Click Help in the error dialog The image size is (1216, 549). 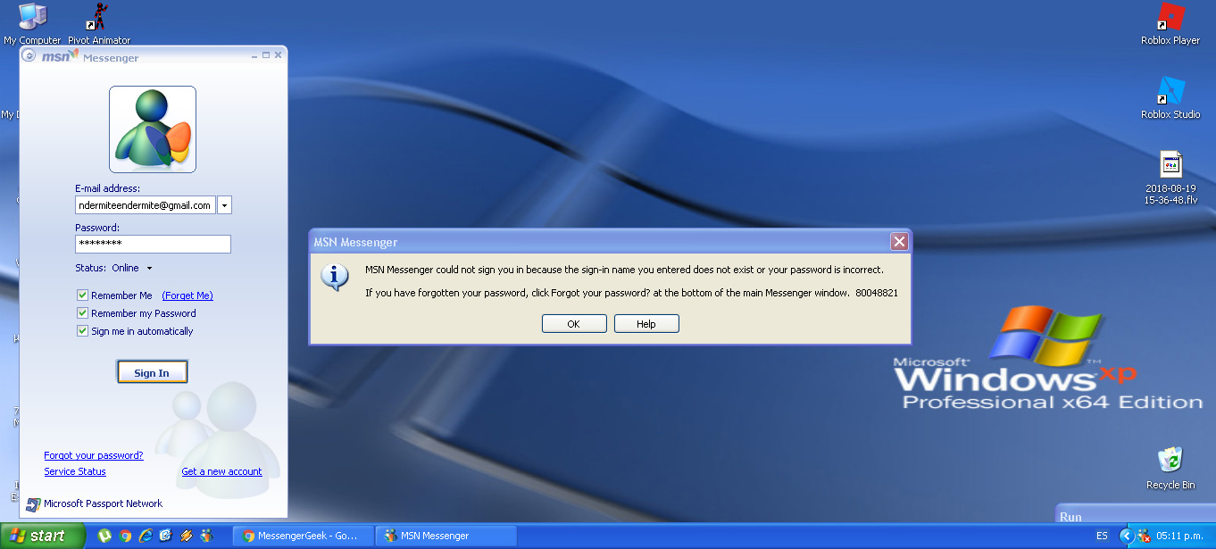(x=646, y=324)
